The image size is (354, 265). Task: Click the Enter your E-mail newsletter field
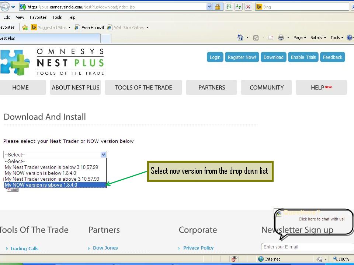pyautogui.click(x=308, y=247)
